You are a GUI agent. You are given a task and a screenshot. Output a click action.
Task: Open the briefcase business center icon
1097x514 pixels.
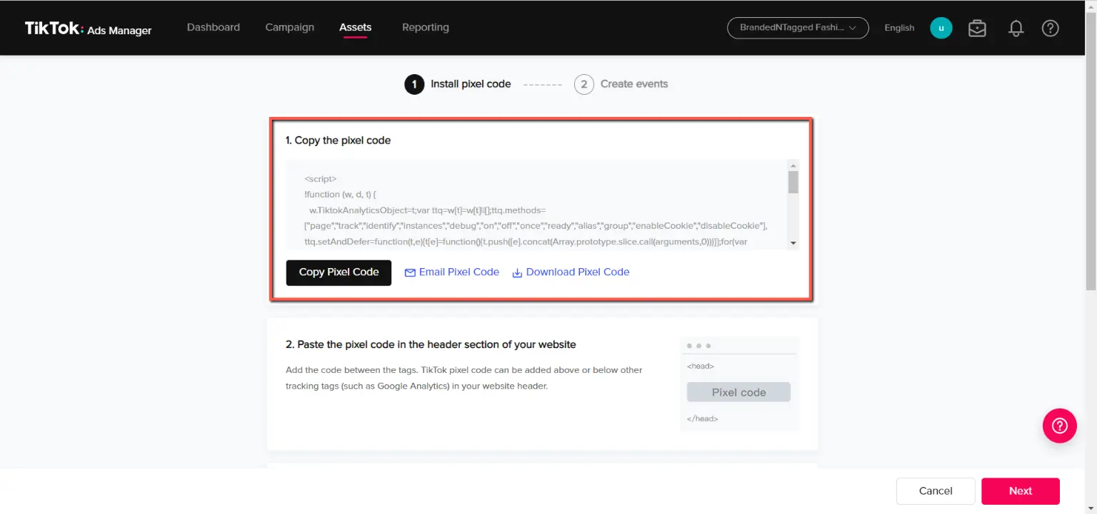tap(977, 28)
